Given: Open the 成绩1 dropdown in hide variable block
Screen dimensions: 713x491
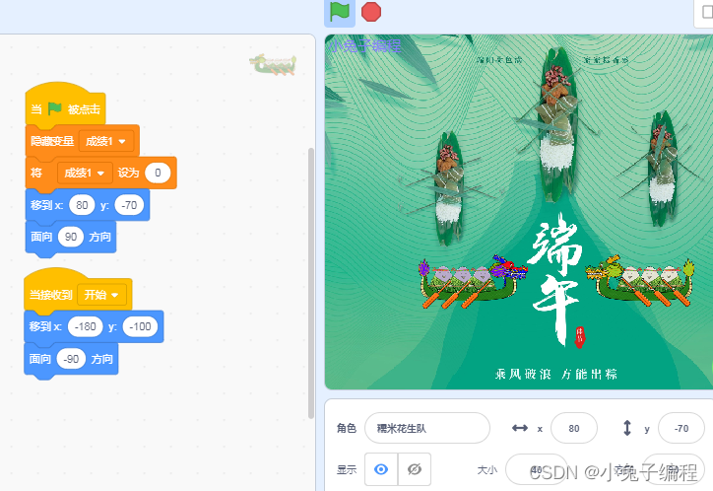Looking at the screenshot, I should pos(106,141).
